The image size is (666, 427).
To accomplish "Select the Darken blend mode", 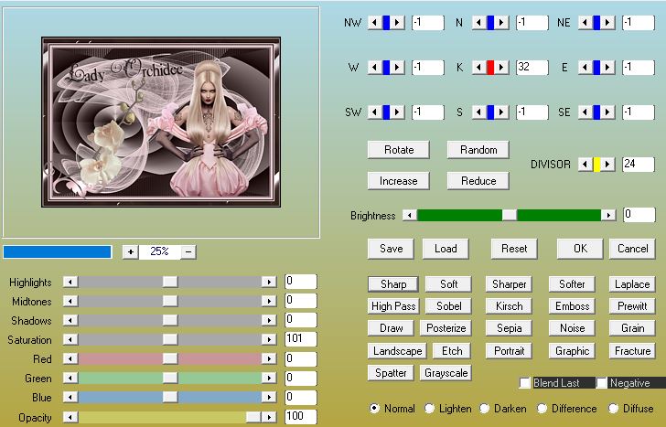I will pos(484,409).
